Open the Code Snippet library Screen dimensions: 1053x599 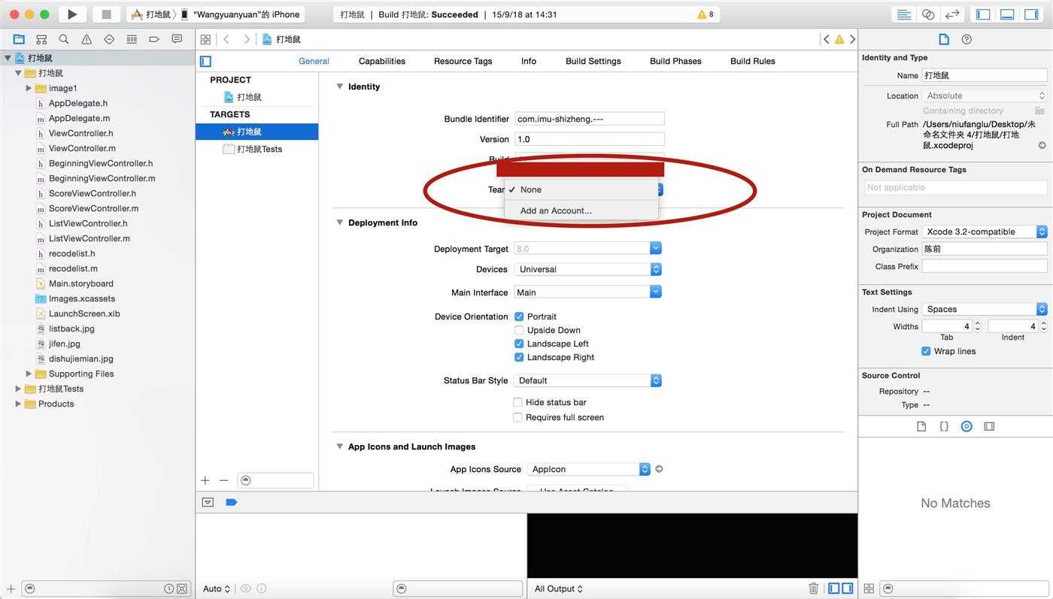(944, 426)
